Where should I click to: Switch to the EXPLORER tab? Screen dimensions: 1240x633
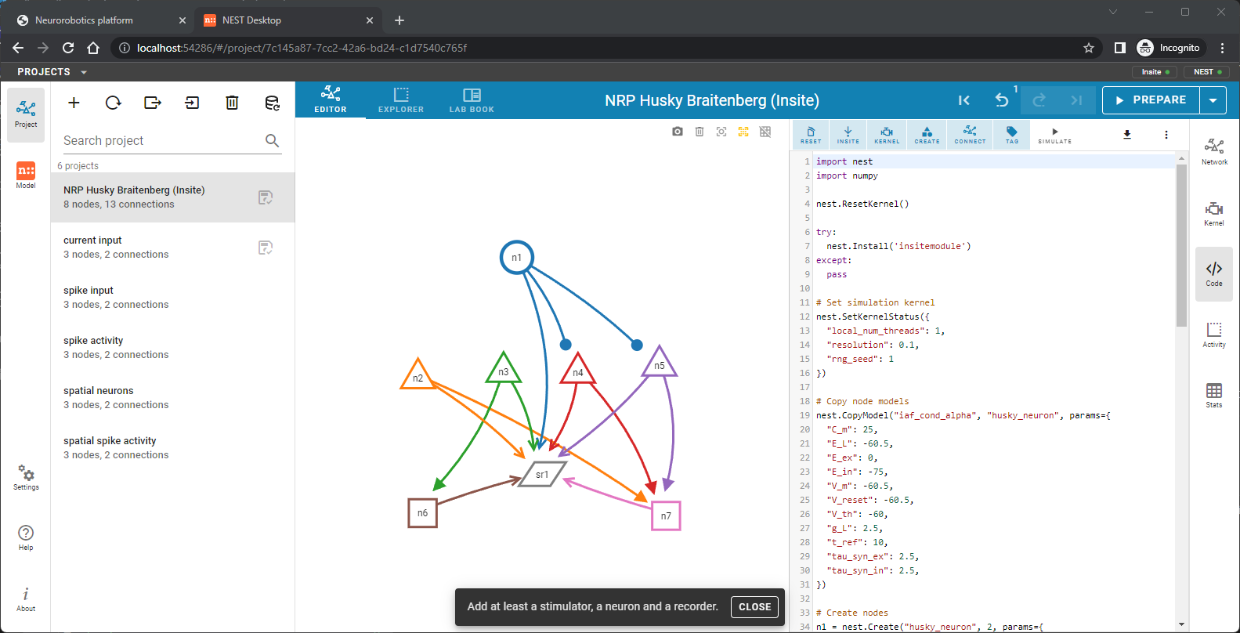[x=401, y=100]
